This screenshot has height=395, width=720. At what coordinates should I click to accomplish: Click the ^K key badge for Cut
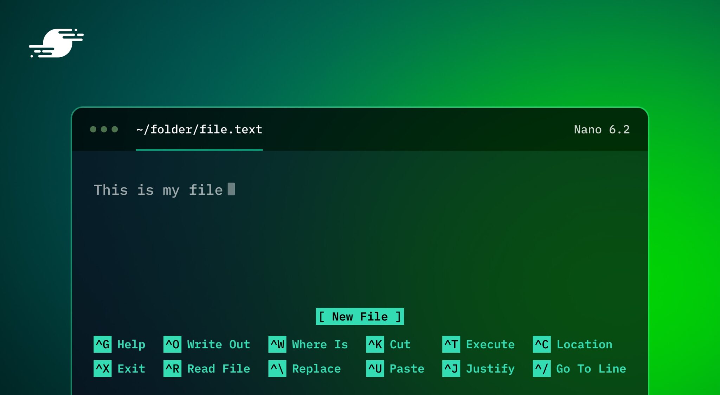point(375,344)
